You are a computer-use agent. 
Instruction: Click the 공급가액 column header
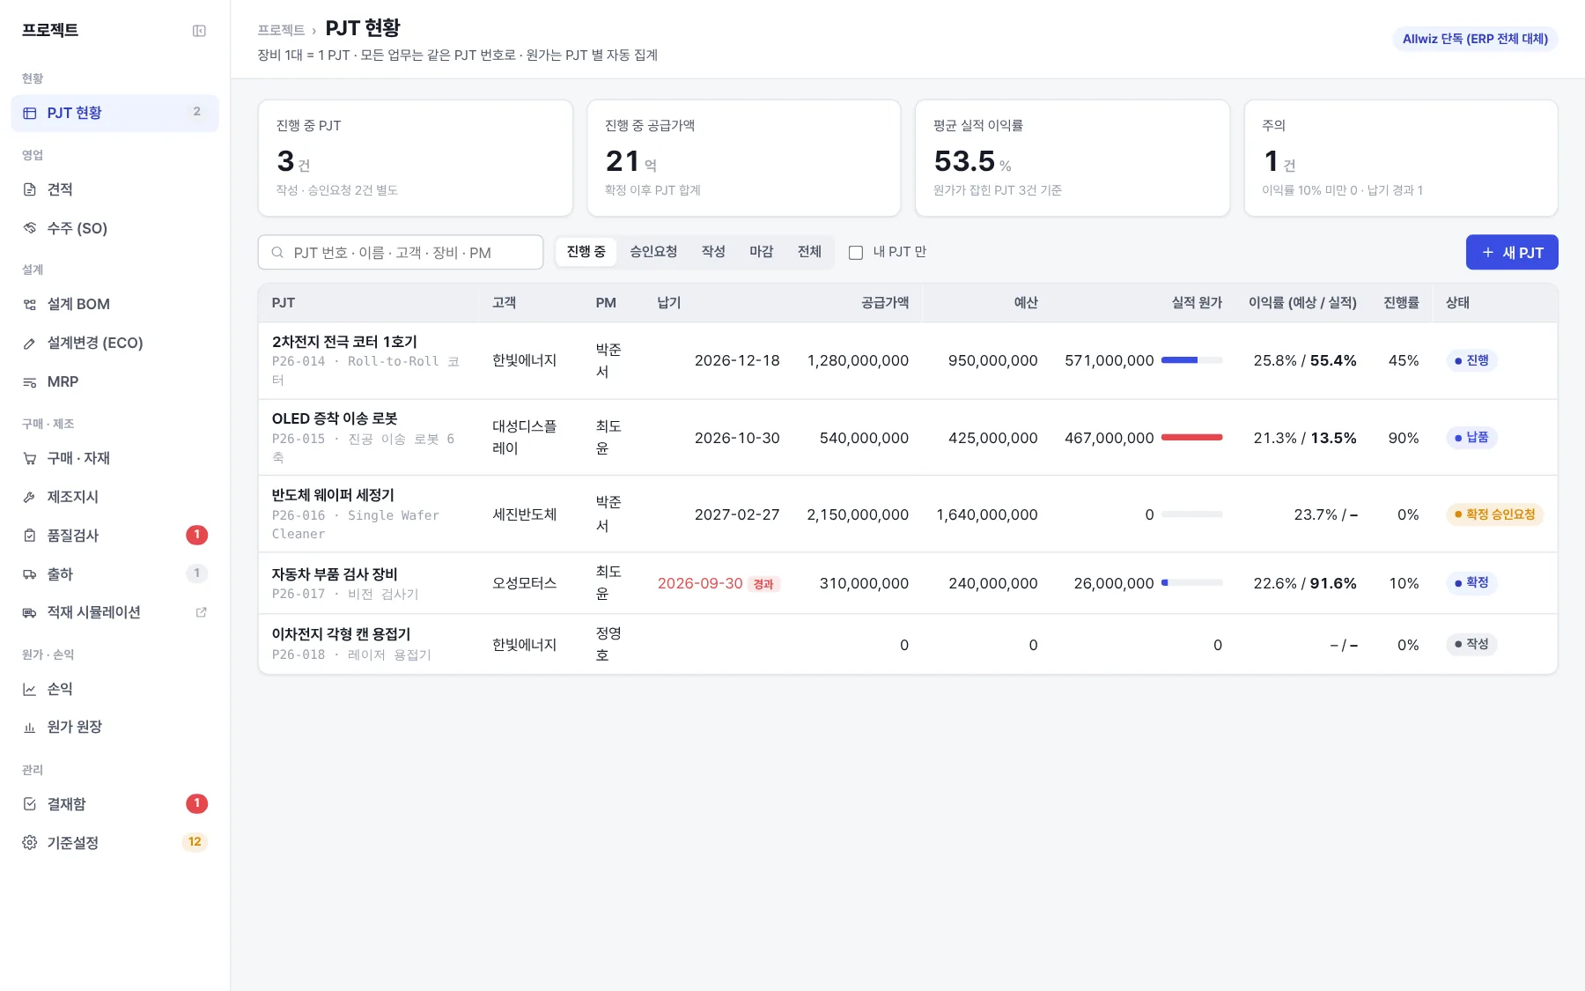[884, 303]
